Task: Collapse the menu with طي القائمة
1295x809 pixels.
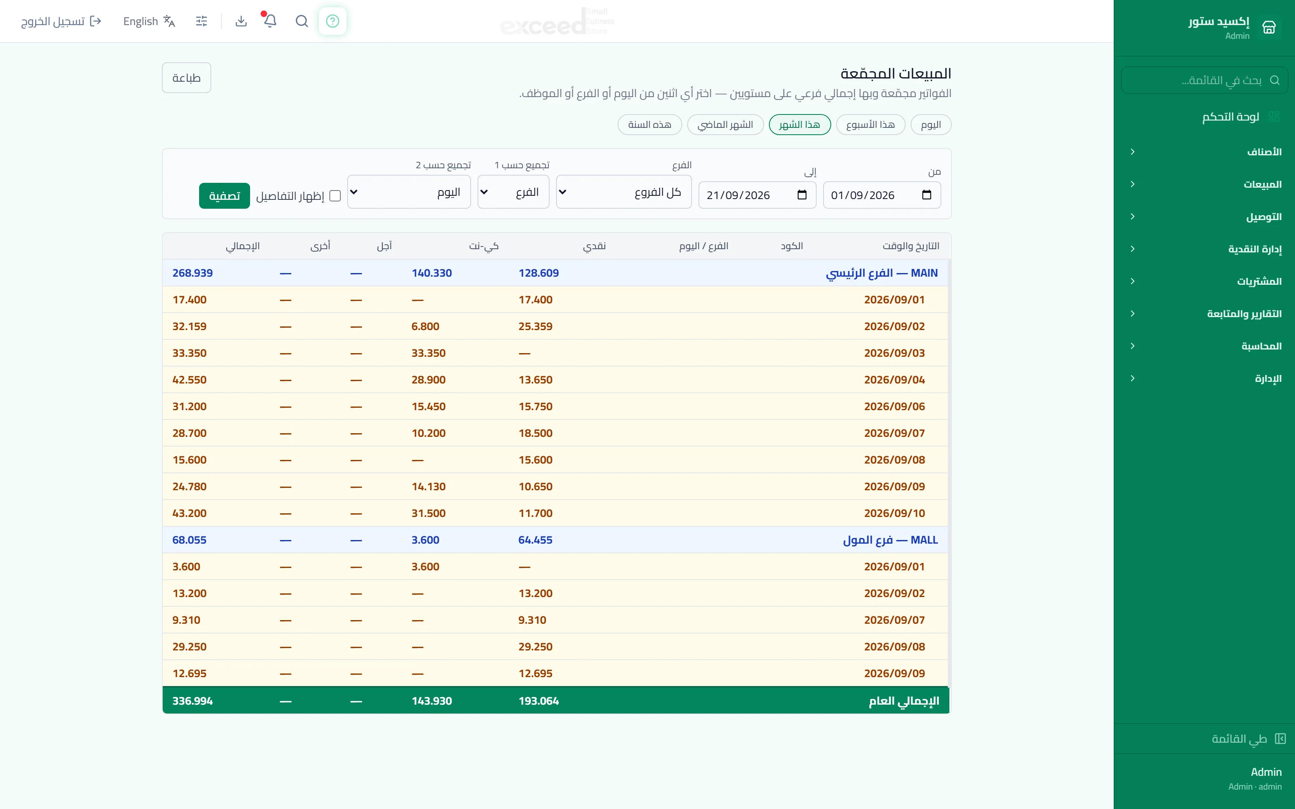Action: tap(1204, 739)
